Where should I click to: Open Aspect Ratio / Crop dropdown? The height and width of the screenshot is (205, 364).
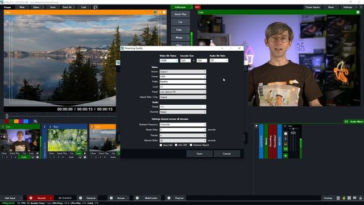(183, 97)
